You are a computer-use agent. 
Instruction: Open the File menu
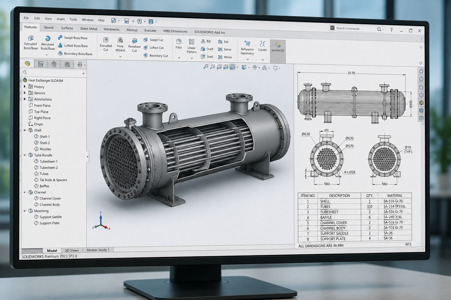coord(26,18)
